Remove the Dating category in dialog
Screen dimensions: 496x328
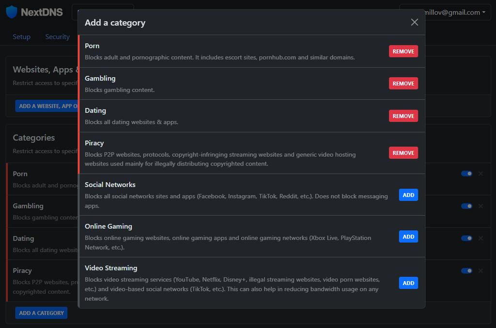(x=403, y=116)
